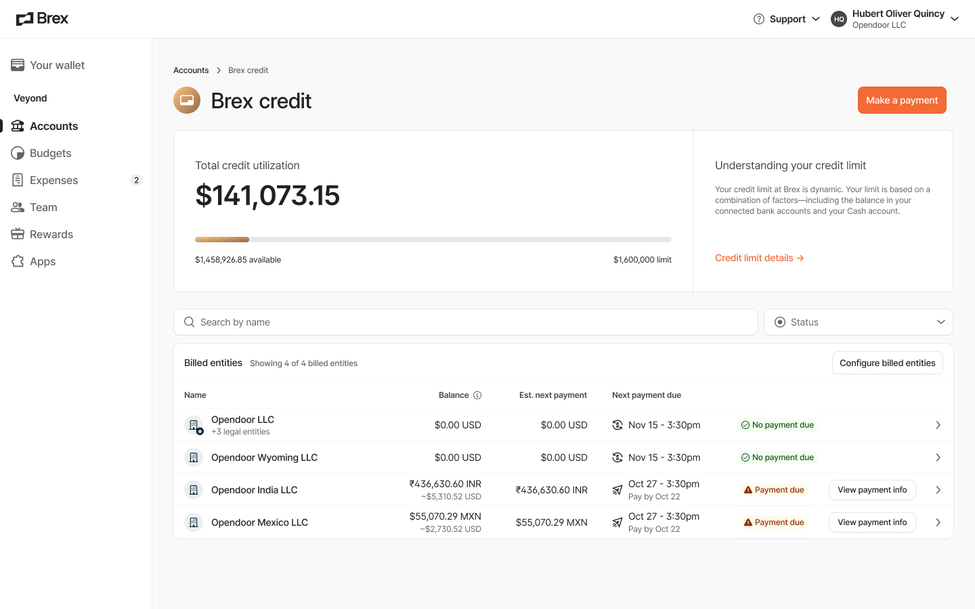Click the Est. next payment column header
Image resolution: width=975 pixels, height=609 pixels.
(x=553, y=395)
